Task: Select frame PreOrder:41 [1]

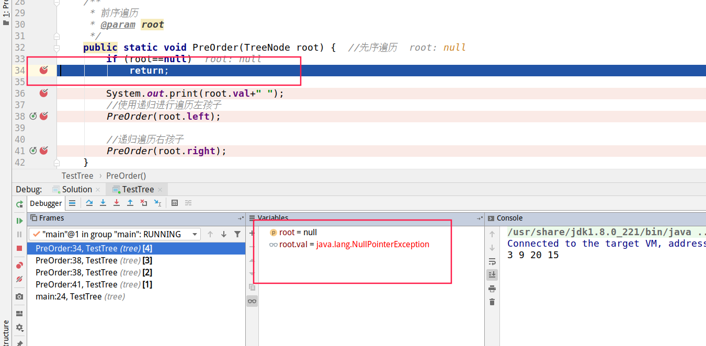Action: pyautogui.click(x=136, y=284)
